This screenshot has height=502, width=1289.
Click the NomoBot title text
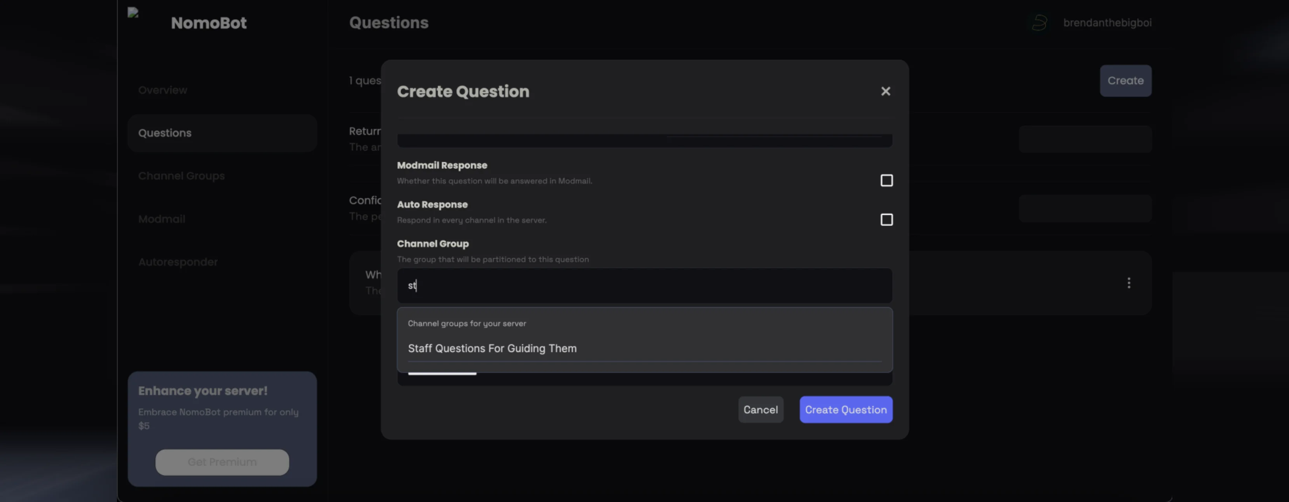(209, 23)
